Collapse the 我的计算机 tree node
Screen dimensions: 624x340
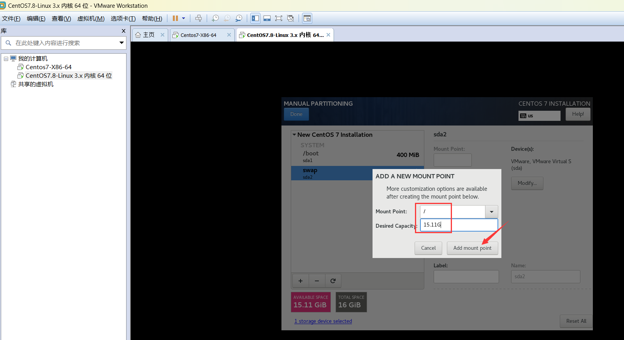point(6,59)
